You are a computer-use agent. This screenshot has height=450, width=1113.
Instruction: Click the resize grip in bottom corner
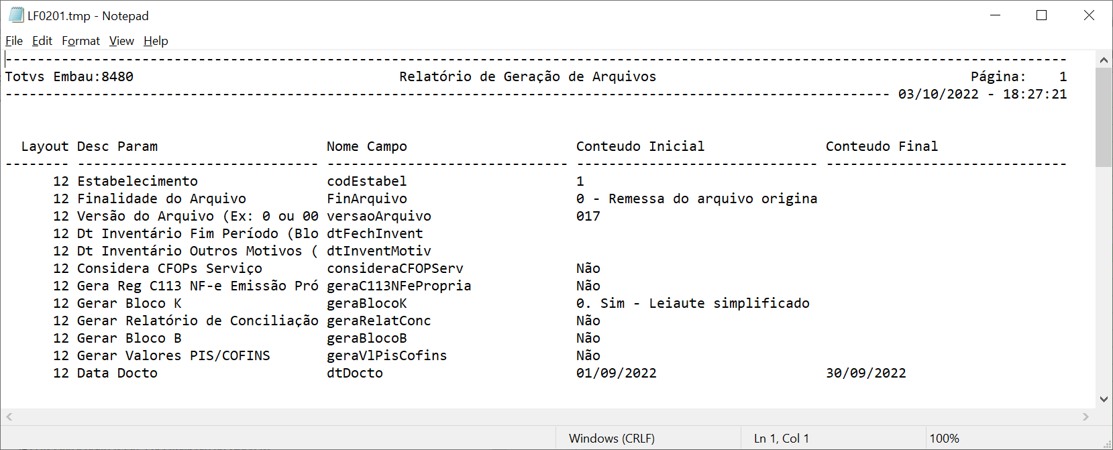tap(1107, 444)
